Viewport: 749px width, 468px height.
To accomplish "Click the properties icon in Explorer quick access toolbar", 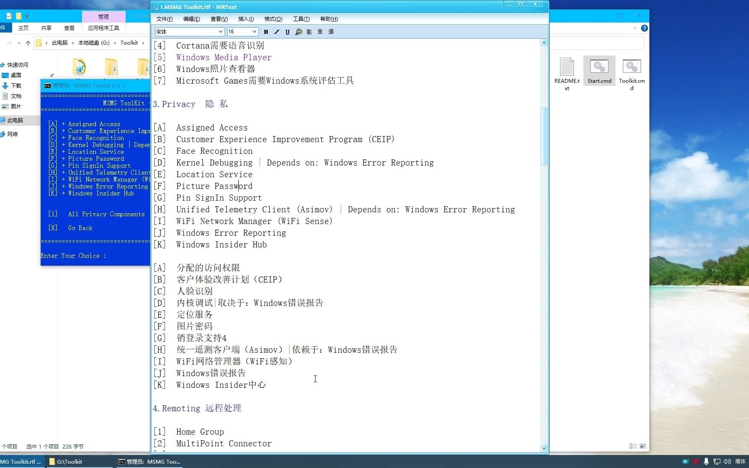I will click(9, 16).
